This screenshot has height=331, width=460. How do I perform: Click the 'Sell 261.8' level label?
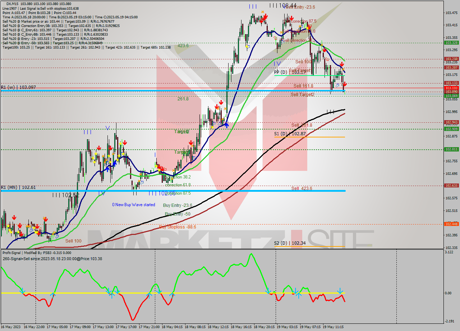pos(302,125)
